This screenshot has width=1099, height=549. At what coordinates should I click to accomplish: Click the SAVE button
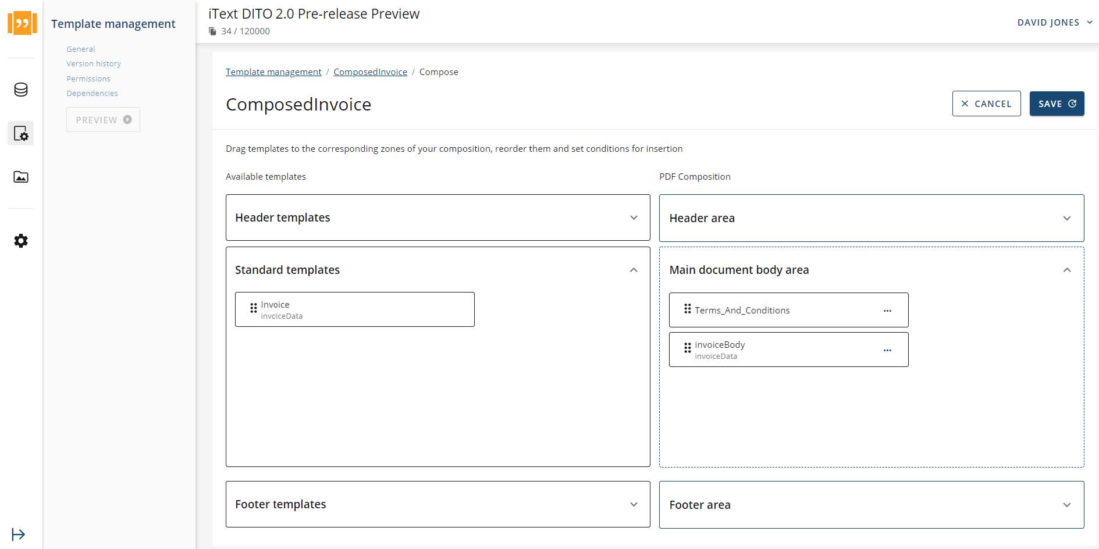tap(1057, 104)
